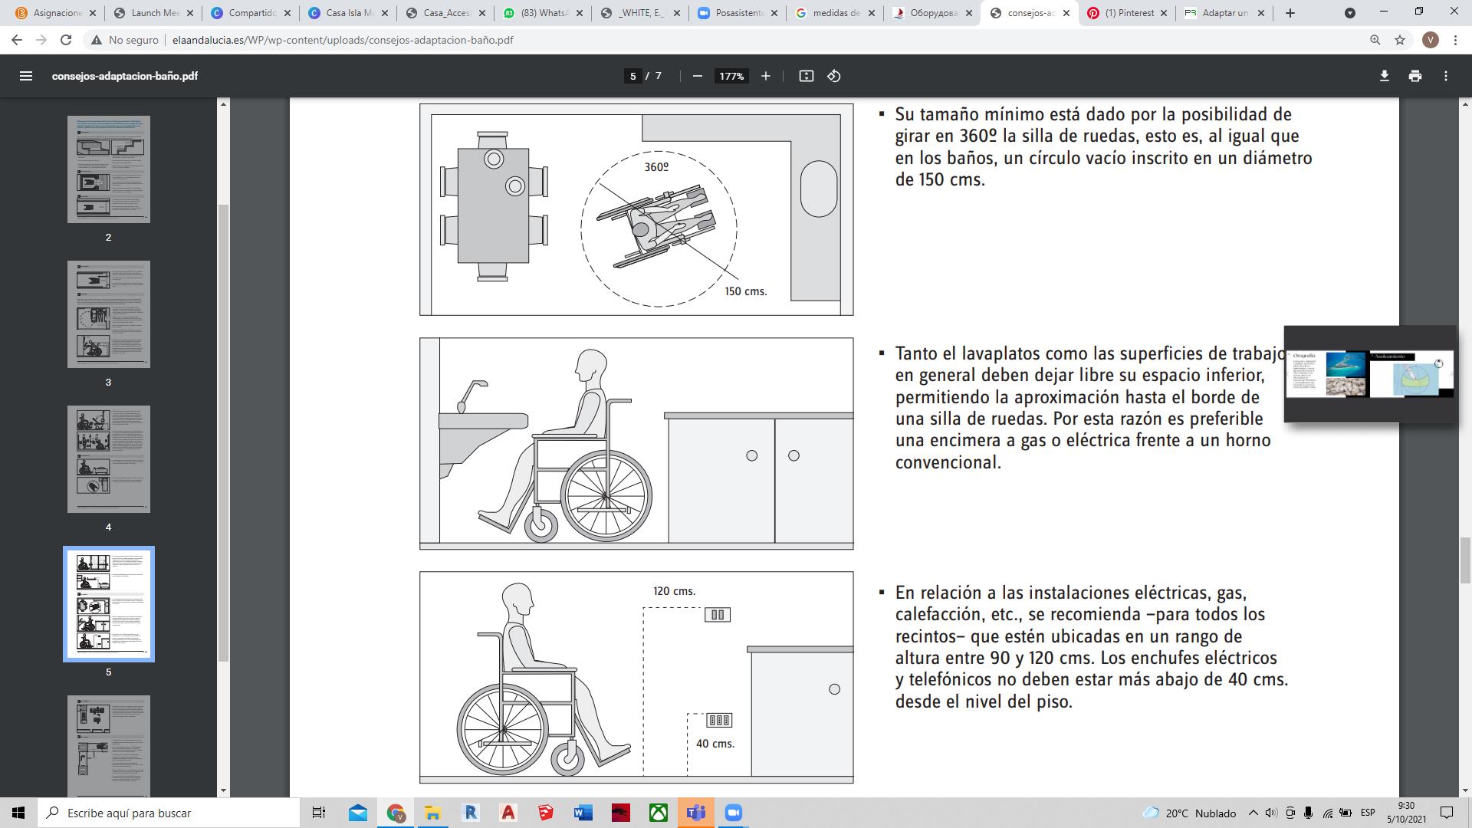Reload the current page

pos(66,40)
